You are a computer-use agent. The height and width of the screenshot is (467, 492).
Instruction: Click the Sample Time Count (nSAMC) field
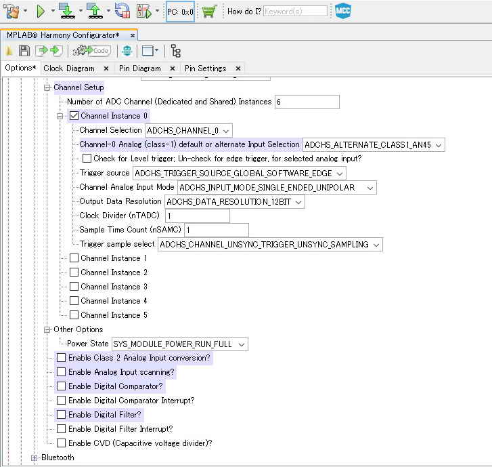(217, 230)
